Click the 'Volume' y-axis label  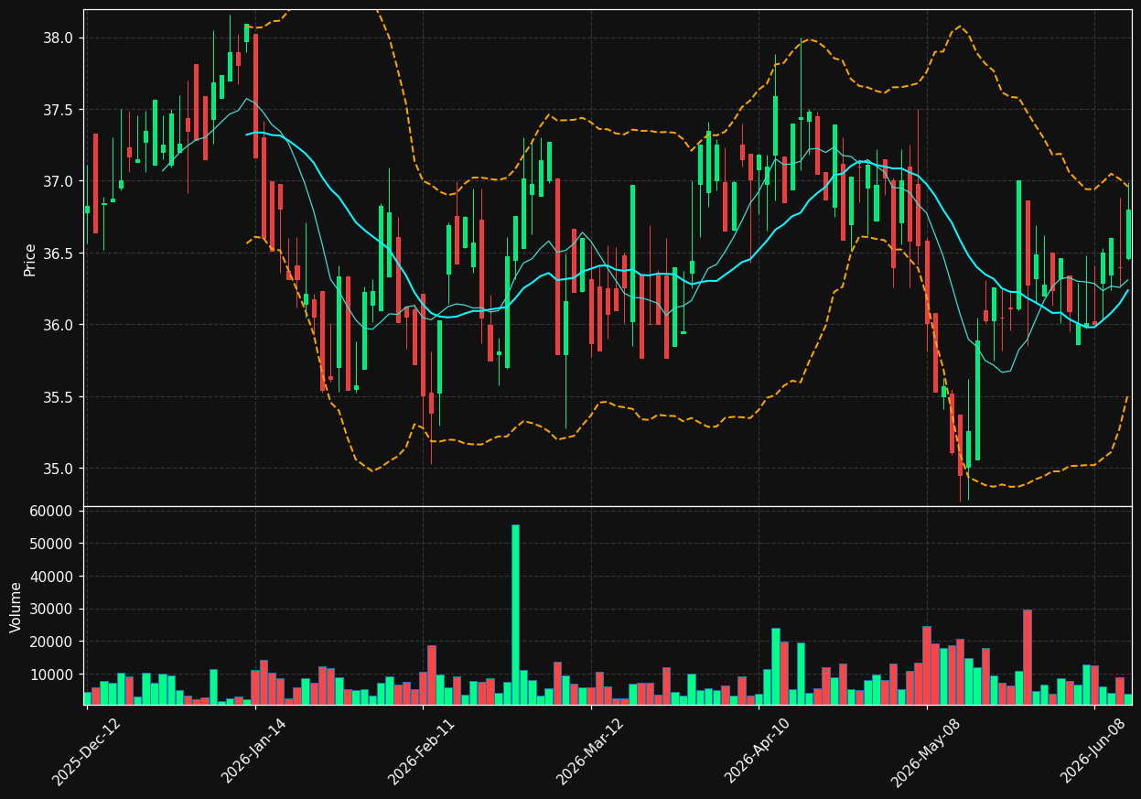(x=16, y=607)
